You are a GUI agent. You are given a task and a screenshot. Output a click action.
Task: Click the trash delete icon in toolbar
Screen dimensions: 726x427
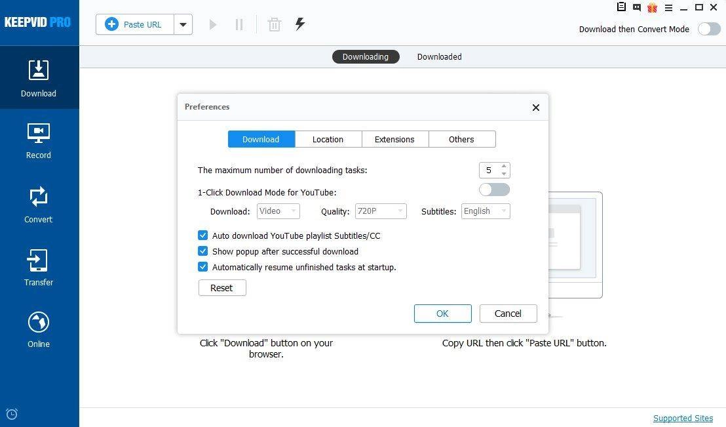275,24
